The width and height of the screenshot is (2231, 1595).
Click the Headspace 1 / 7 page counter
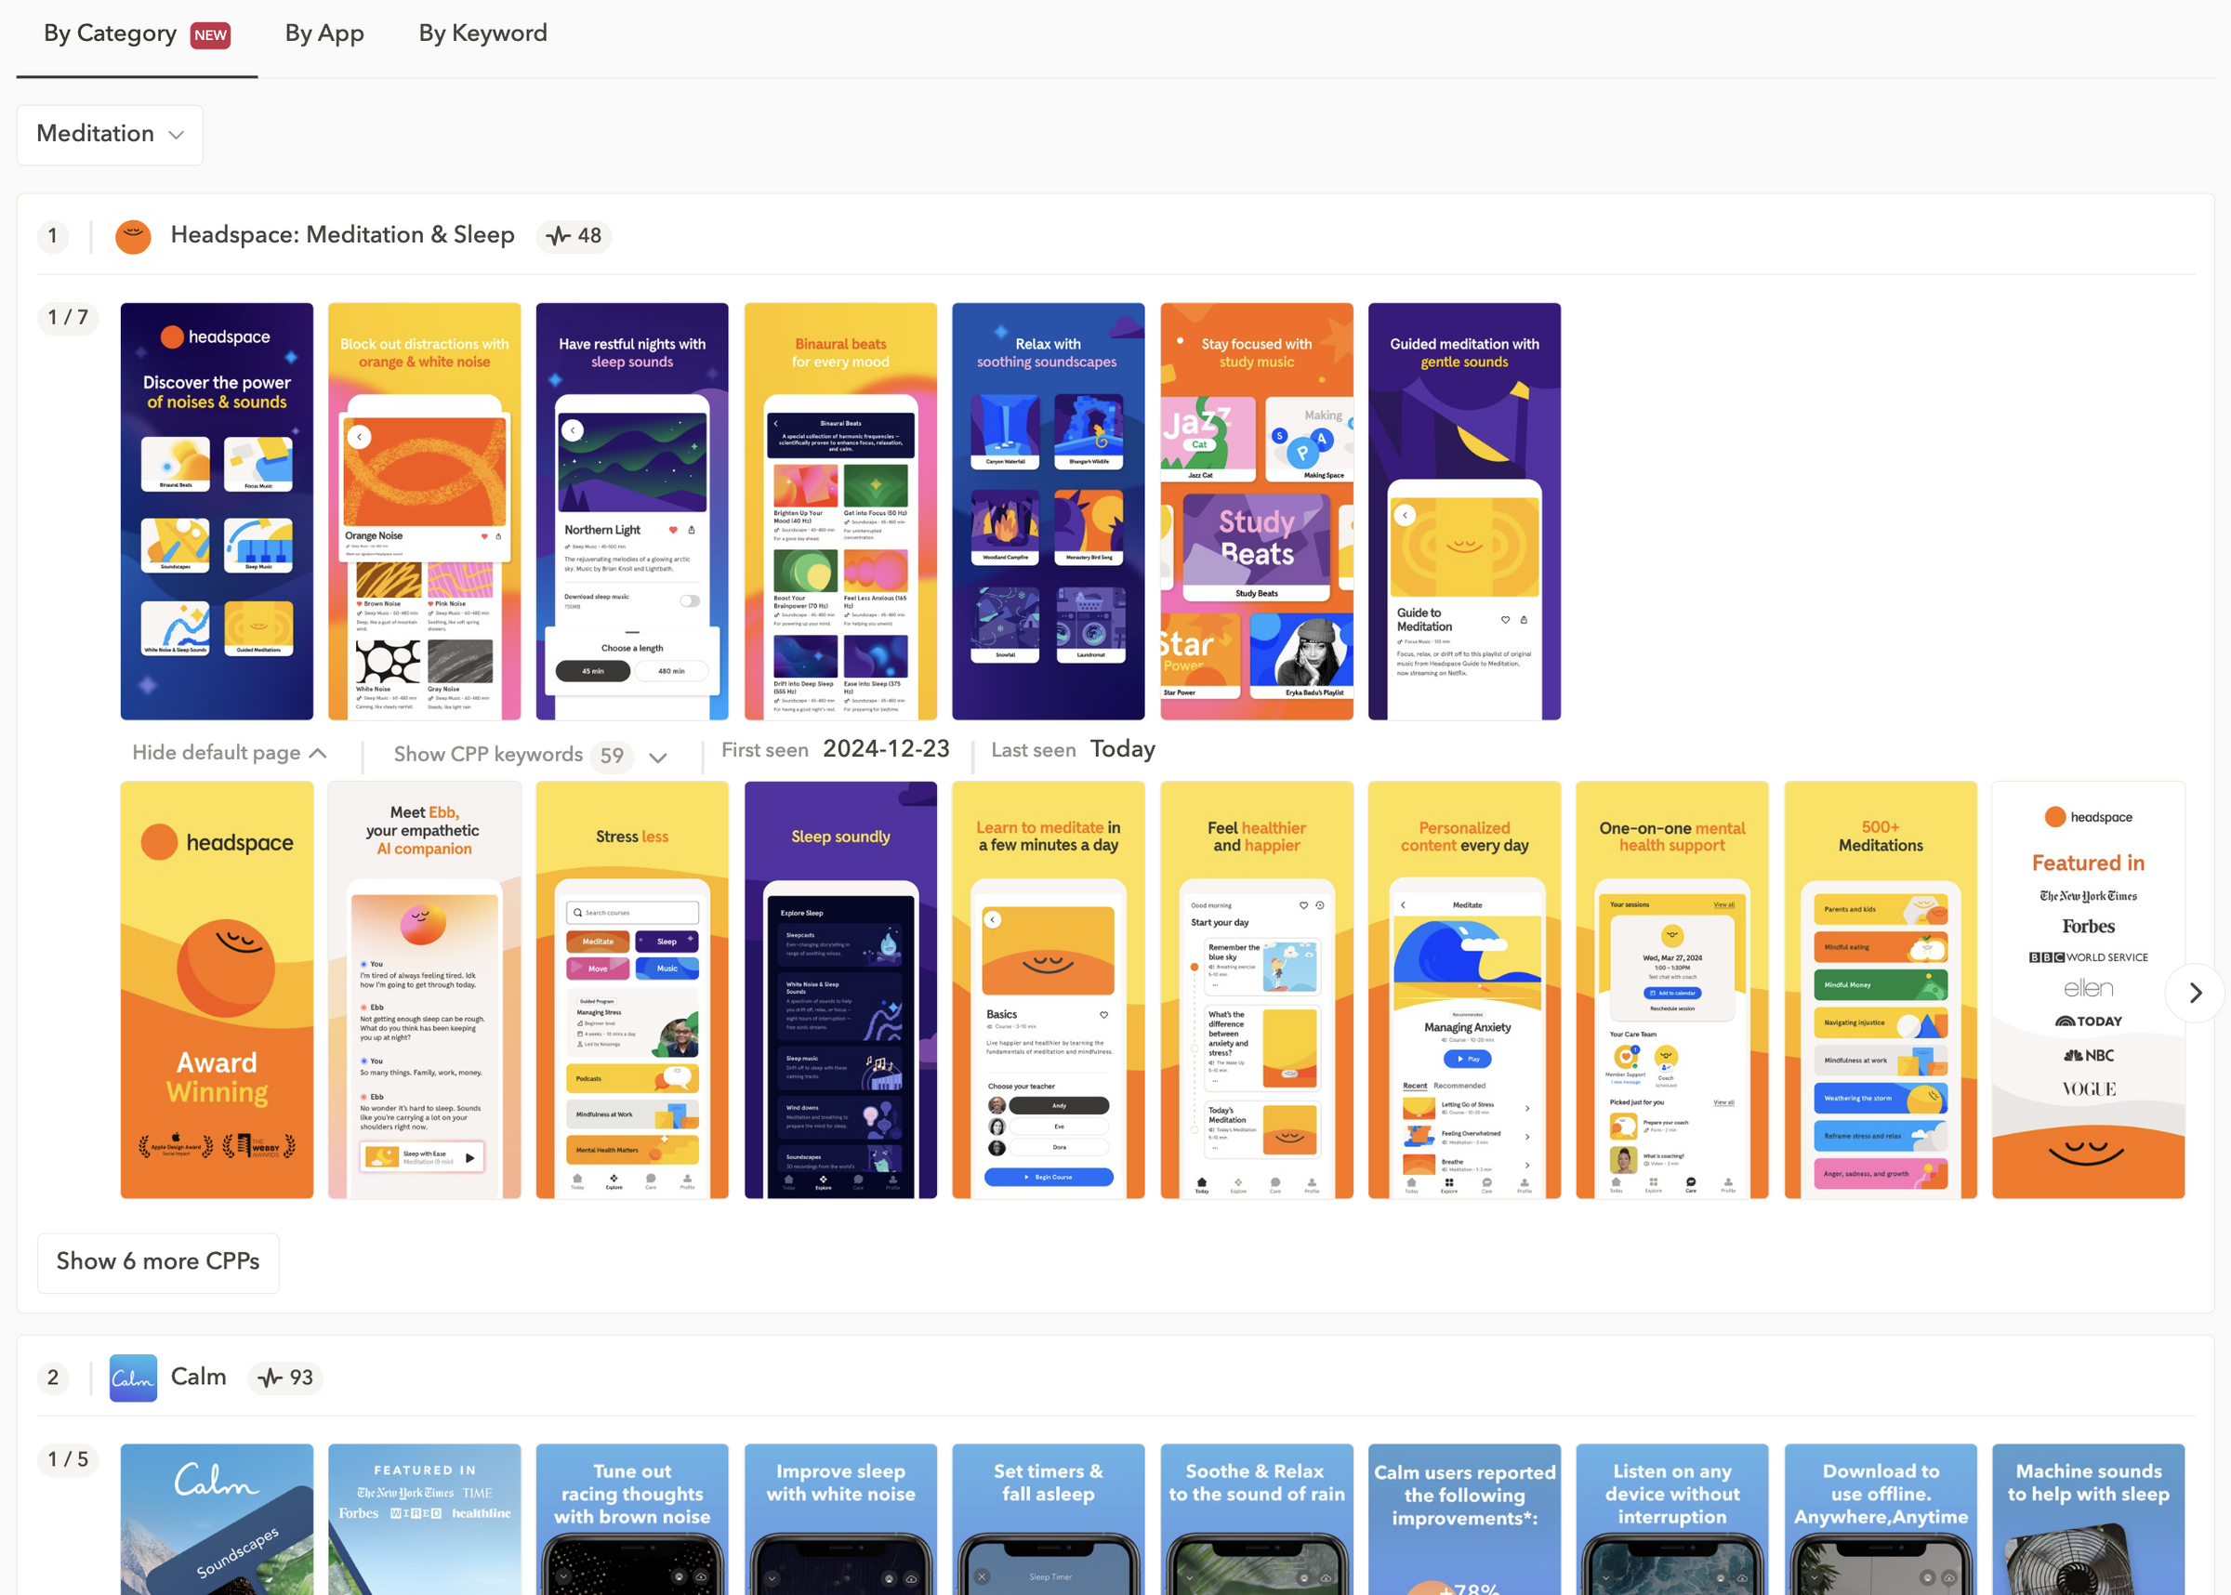68,318
